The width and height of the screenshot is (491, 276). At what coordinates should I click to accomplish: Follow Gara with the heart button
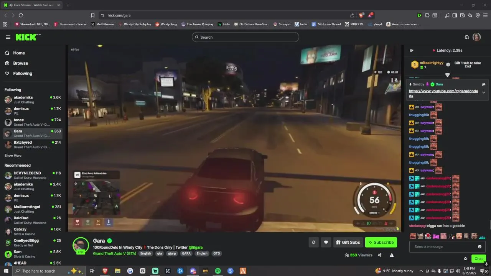pos(326,242)
